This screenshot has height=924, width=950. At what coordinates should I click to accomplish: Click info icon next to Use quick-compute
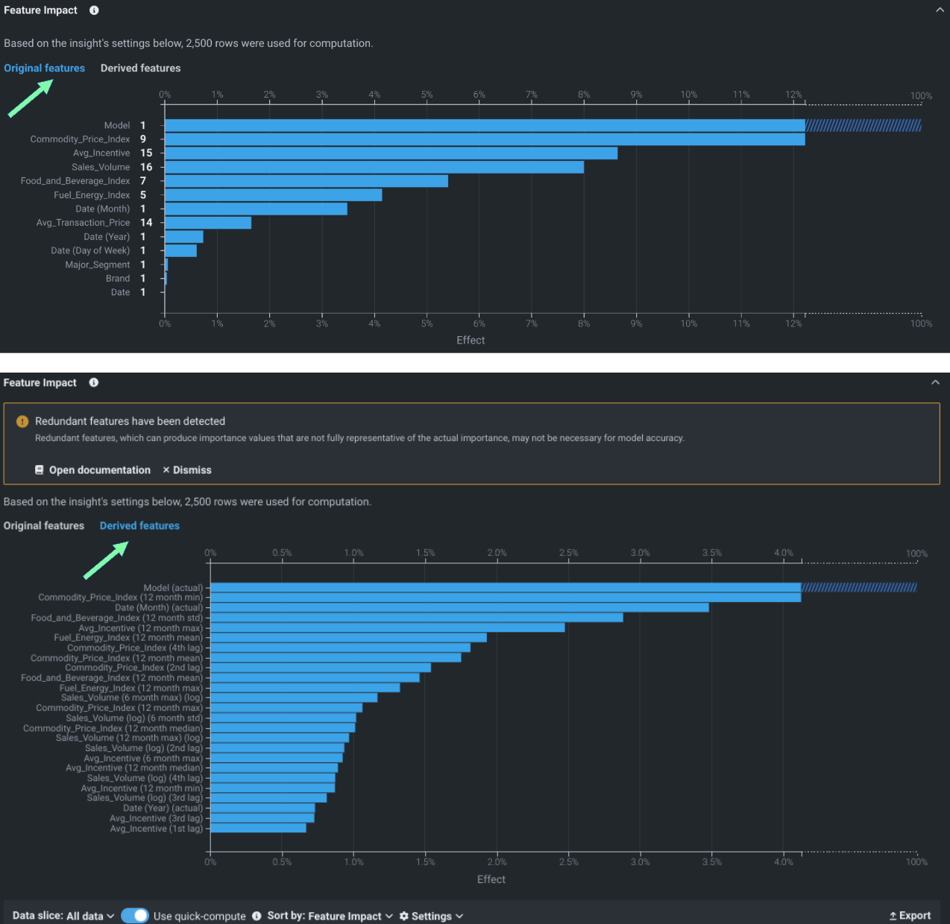[x=257, y=916]
